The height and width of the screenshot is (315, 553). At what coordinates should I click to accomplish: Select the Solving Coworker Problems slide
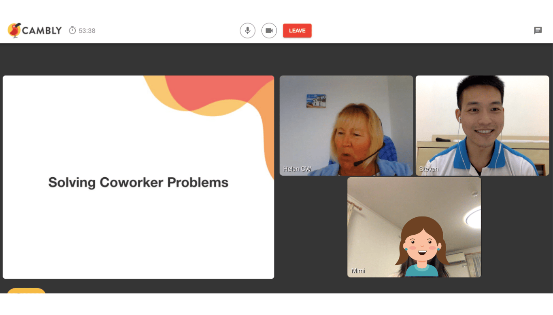[x=138, y=177]
